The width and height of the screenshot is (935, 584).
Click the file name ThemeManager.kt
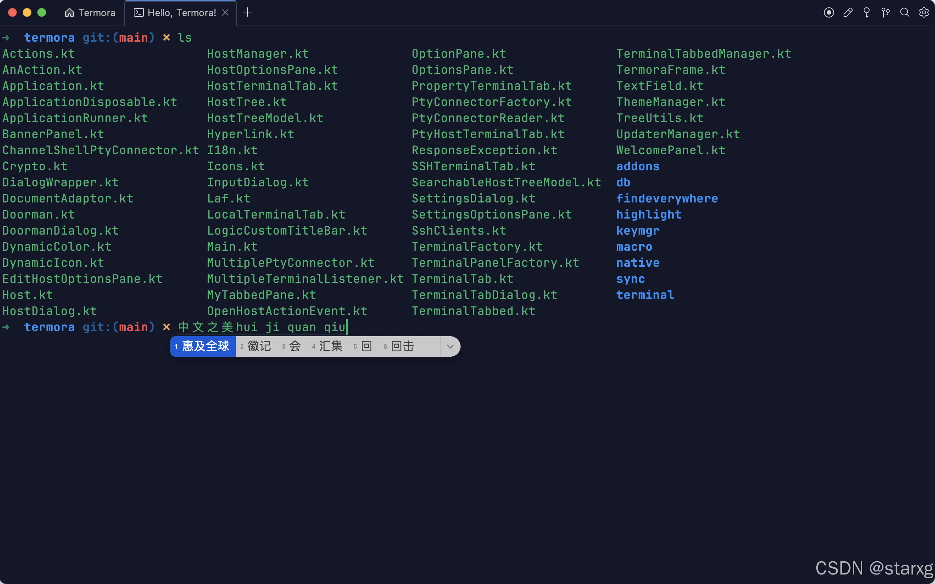coord(671,102)
